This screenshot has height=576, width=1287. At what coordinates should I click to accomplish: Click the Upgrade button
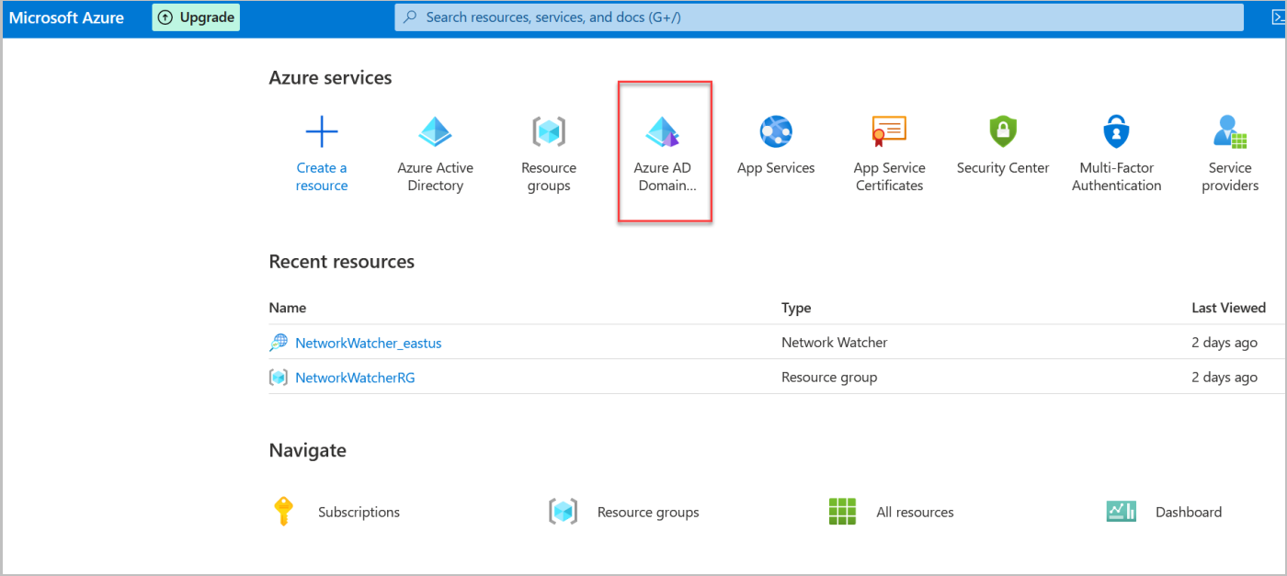click(196, 17)
